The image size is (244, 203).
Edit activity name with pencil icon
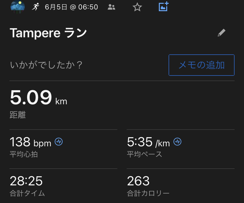pos(221,33)
